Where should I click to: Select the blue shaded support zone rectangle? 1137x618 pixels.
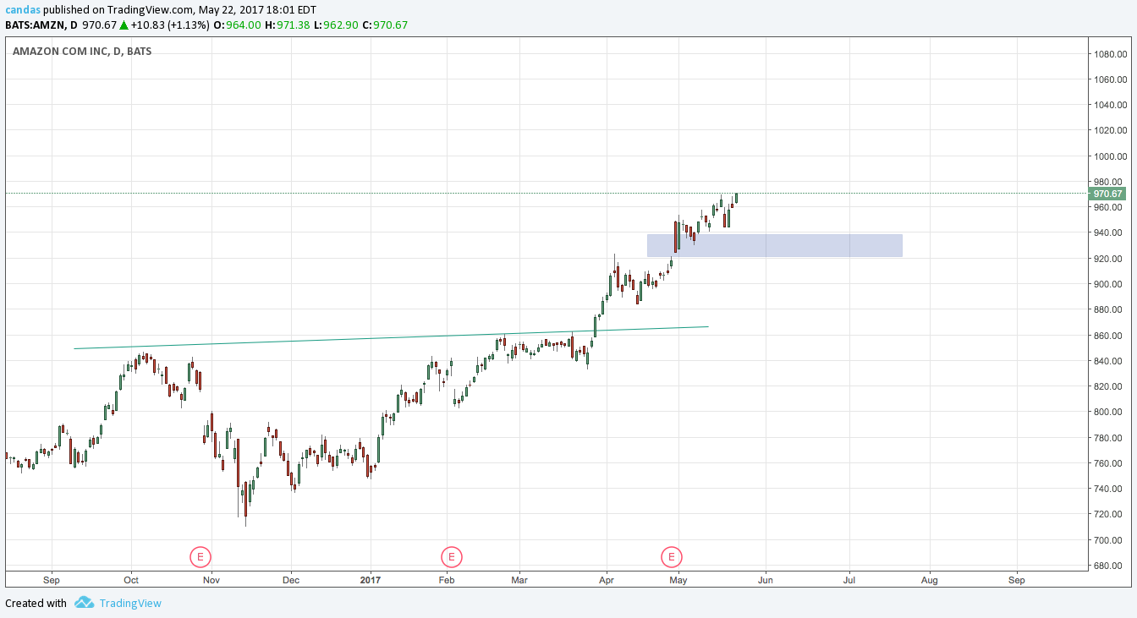[775, 245]
